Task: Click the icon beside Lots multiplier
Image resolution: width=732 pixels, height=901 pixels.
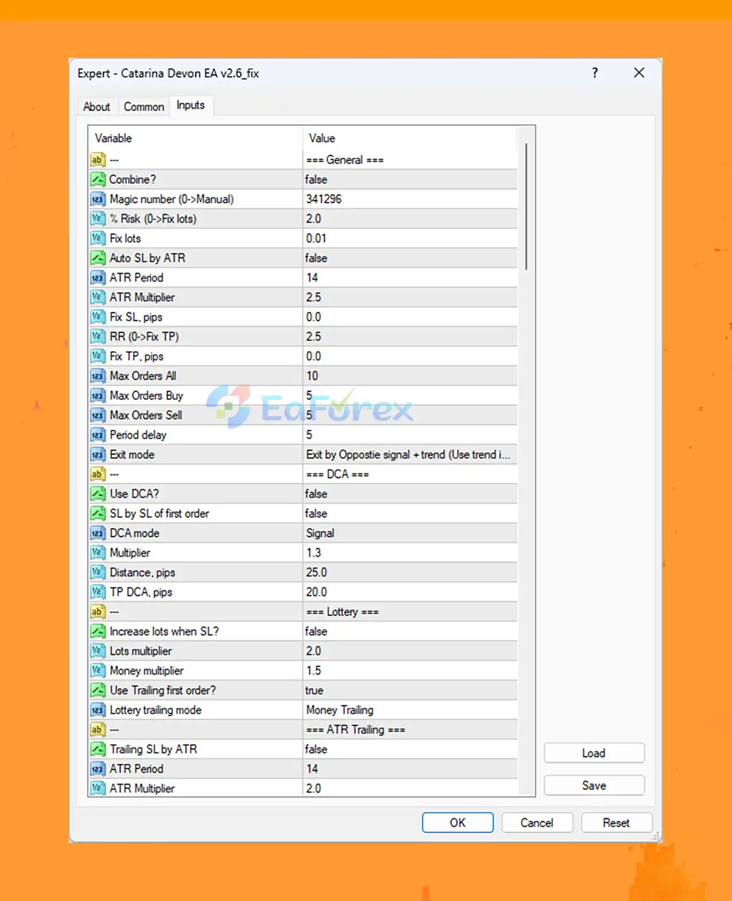Action: [x=98, y=651]
